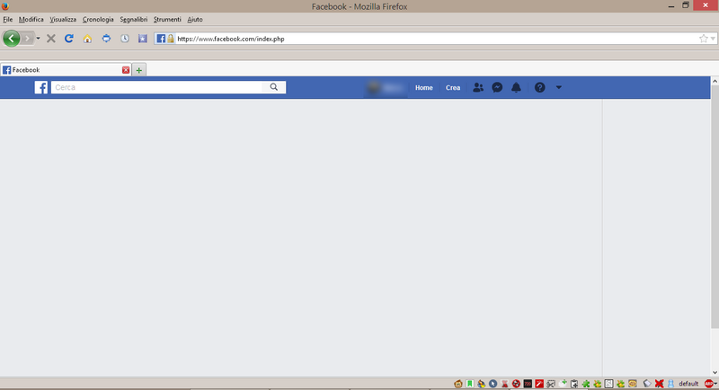
Task: Open the back/forward history dropdown arrow
Action: pos(38,39)
